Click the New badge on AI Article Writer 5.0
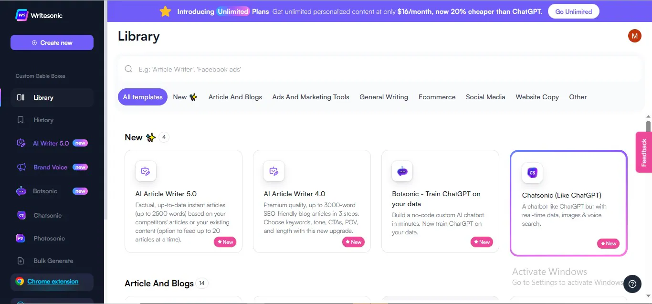Image resolution: width=652 pixels, height=304 pixels. [x=225, y=242]
